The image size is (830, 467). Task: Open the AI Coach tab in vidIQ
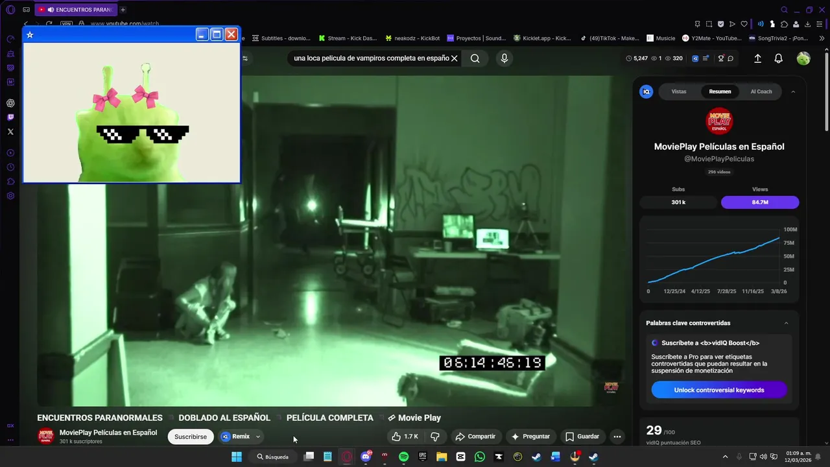(761, 91)
